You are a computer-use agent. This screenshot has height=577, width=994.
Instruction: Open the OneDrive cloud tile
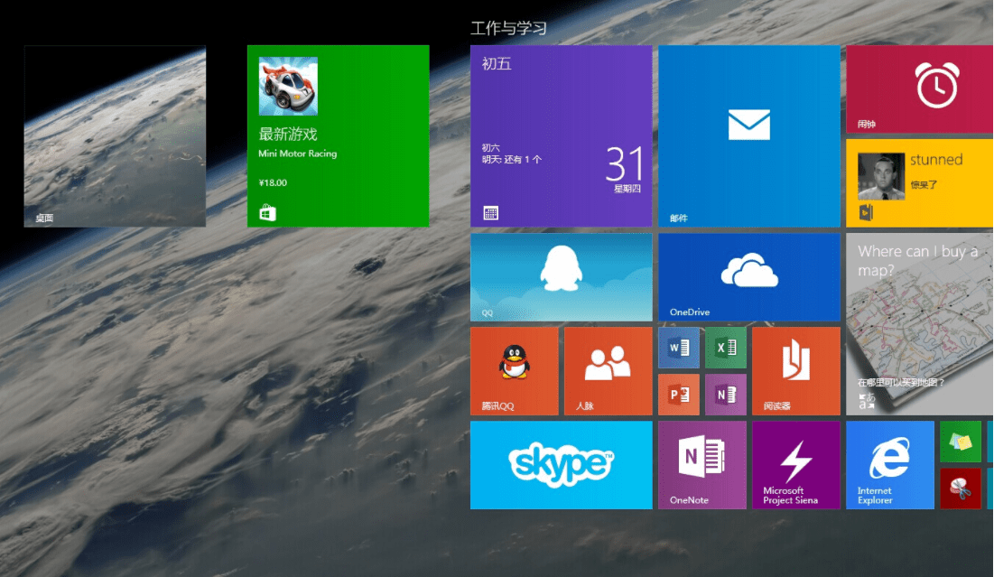tap(748, 277)
